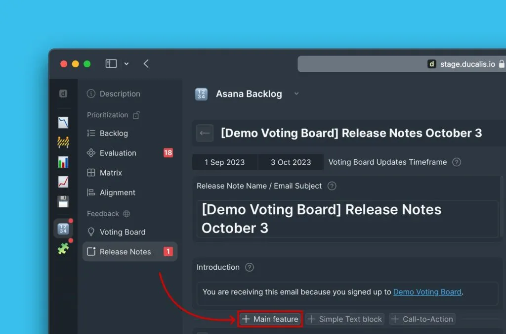Open the Evaluation diamond icon
The height and width of the screenshot is (334, 506).
tap(91, 153)
